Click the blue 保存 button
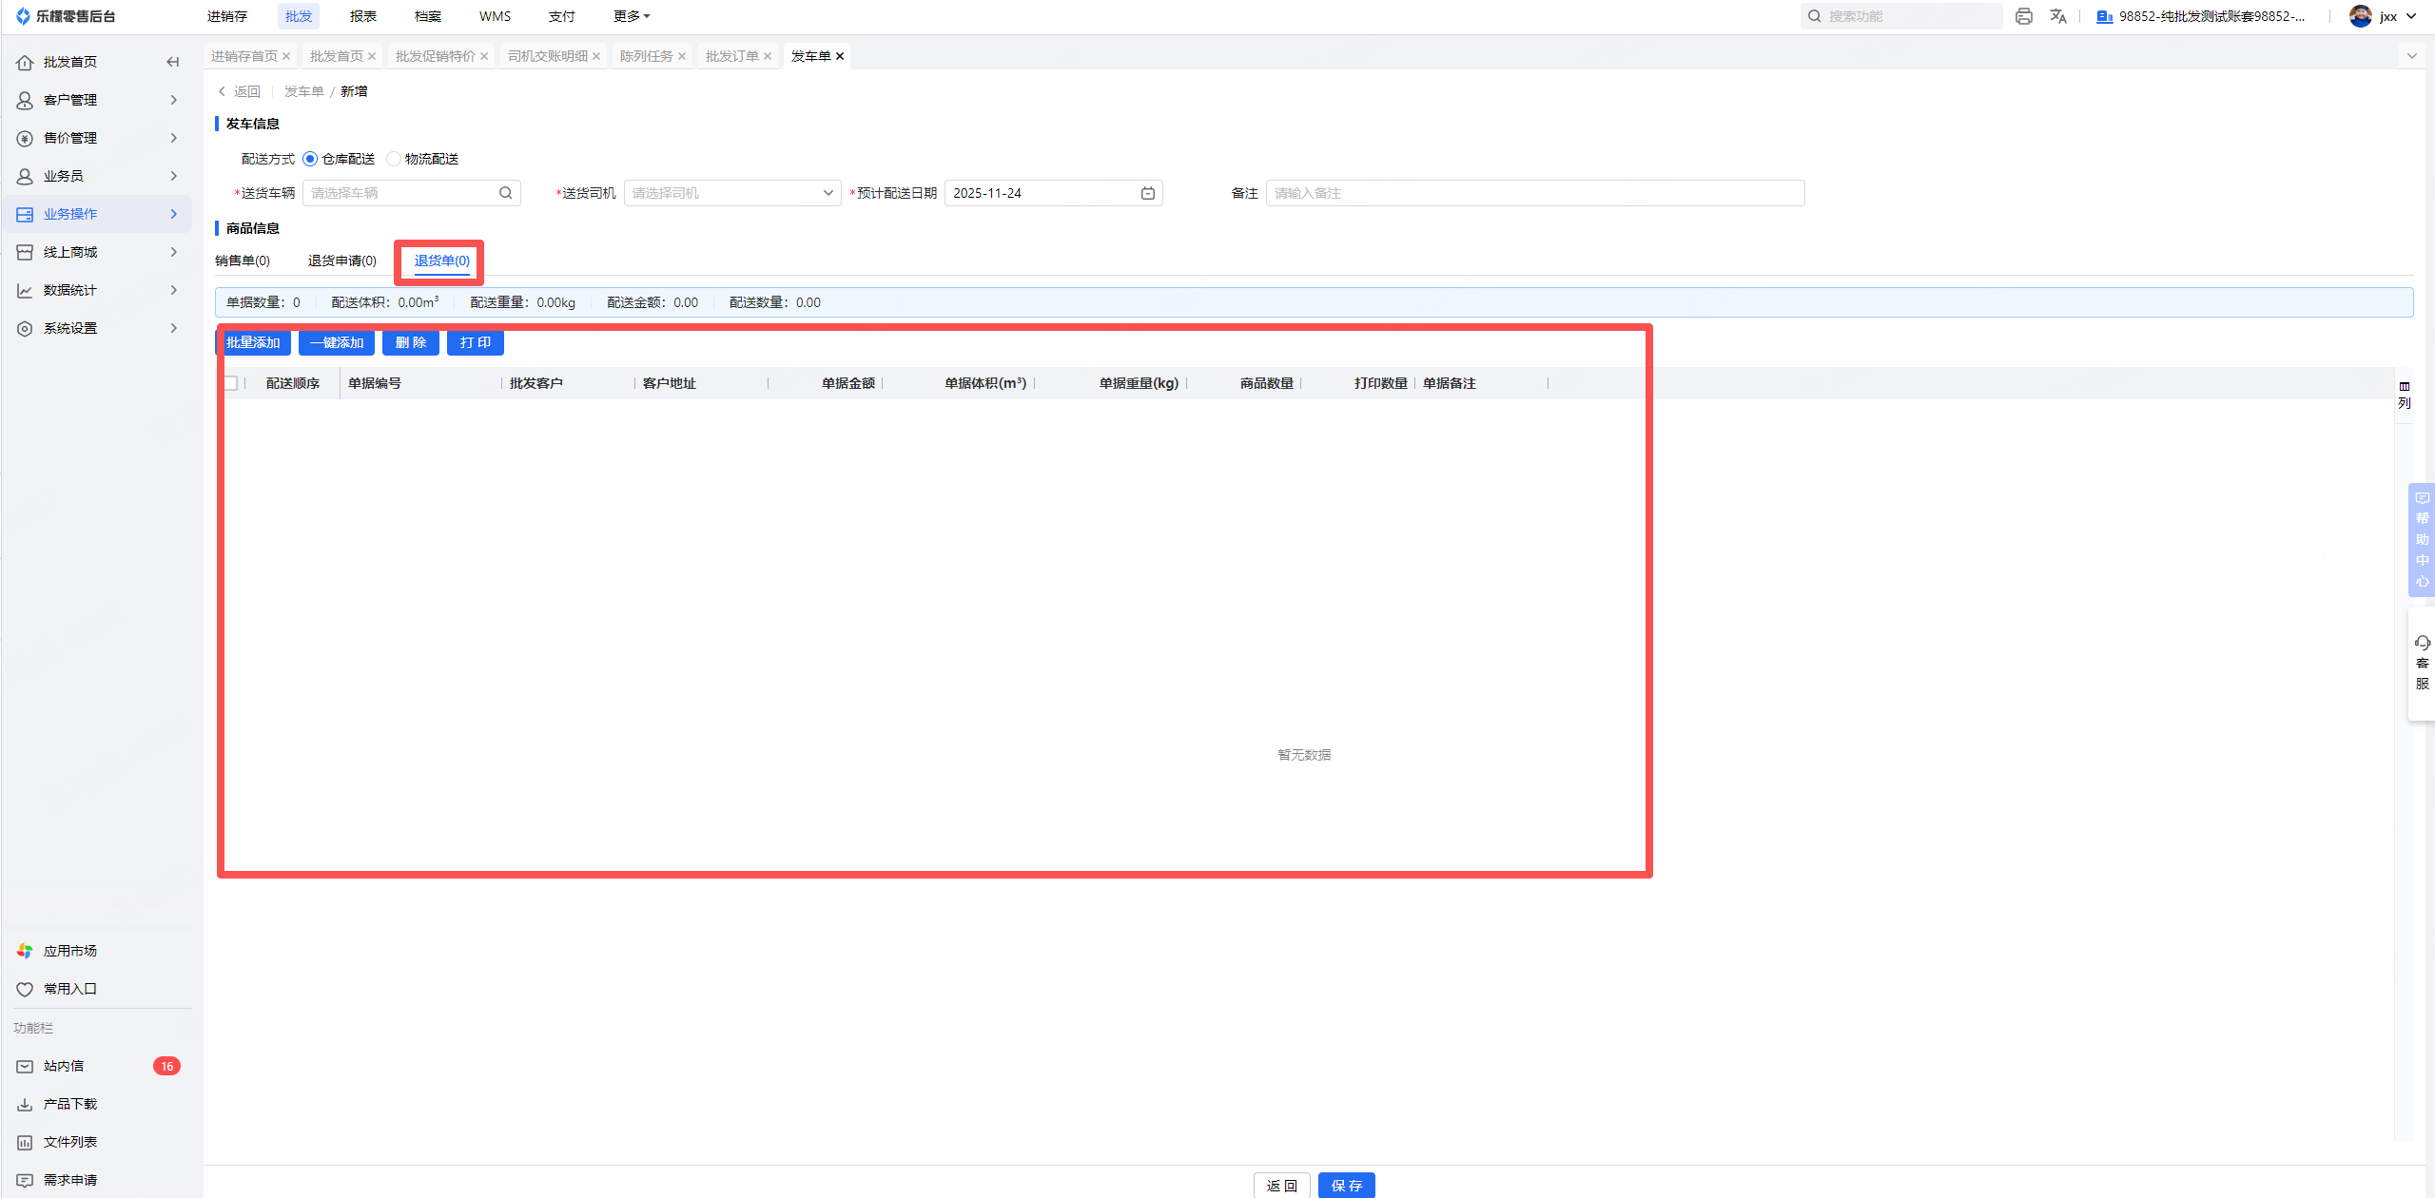 click(1346, 1185)
